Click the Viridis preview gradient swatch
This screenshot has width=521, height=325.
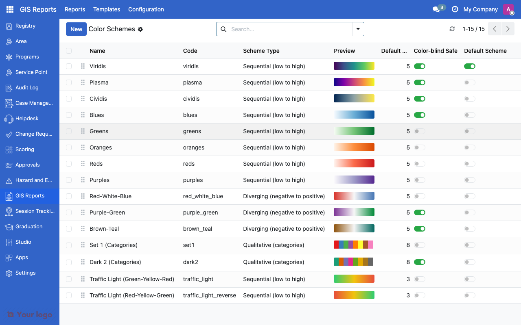pos(354,66)
